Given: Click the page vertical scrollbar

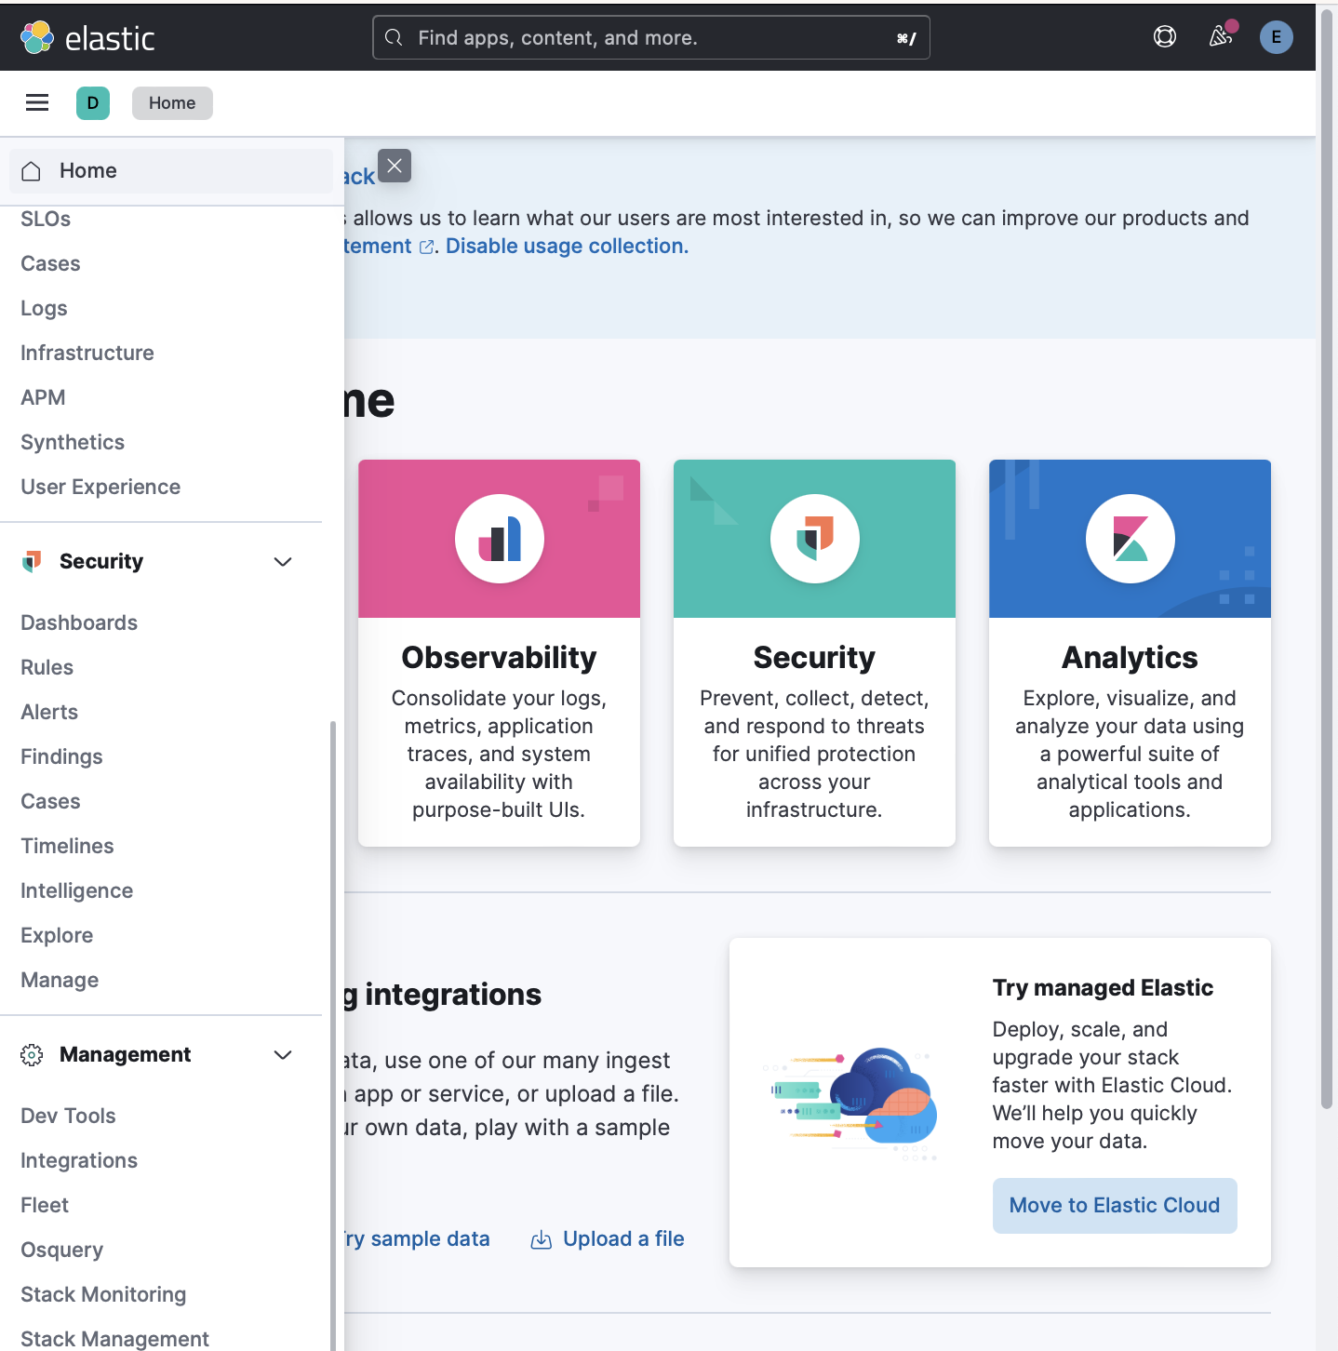Looking at the screenshot, I should [x=1327, y=558].
